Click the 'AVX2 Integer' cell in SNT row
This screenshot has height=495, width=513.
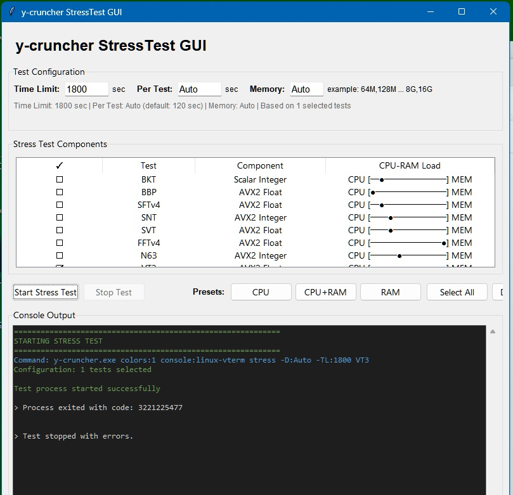tap(260, 217)
